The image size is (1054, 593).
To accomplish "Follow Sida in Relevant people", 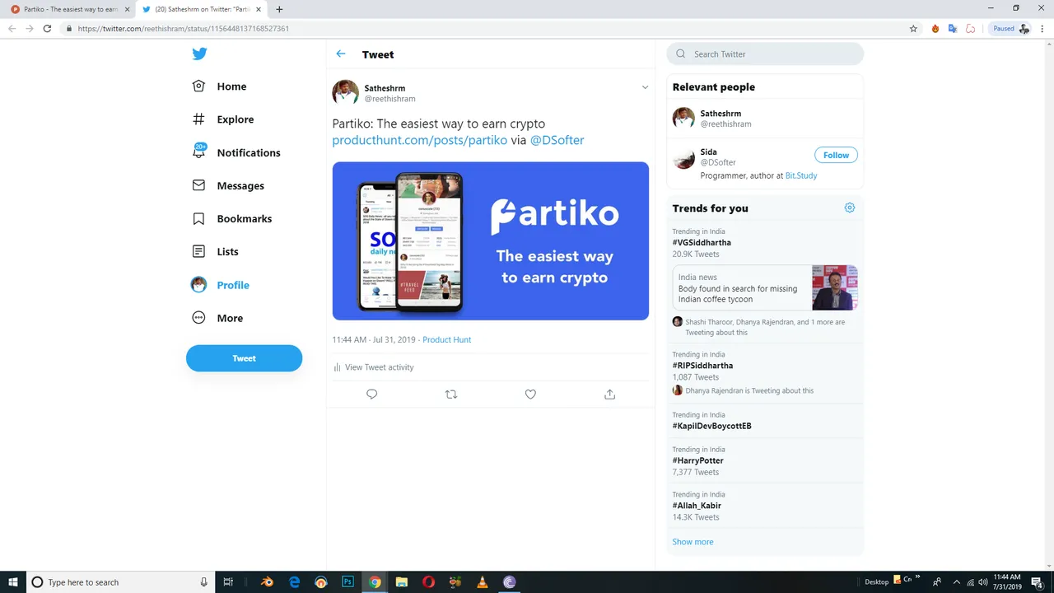I will 836,155.
